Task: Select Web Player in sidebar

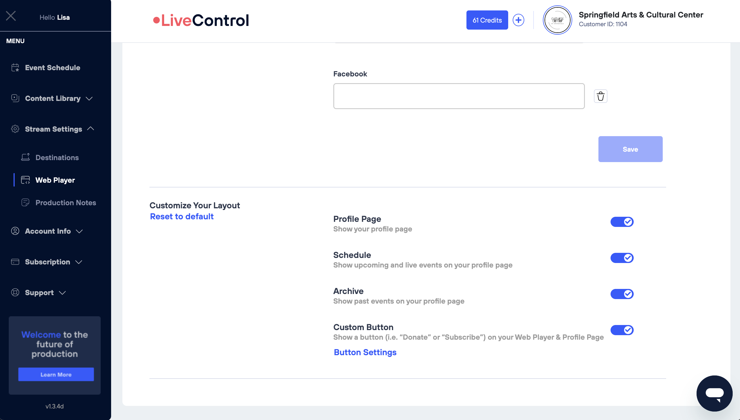Action: coord(55,180)
